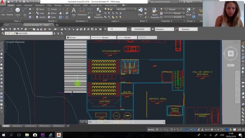
Task: Activate the Scale command
Action: pos(52,17)
